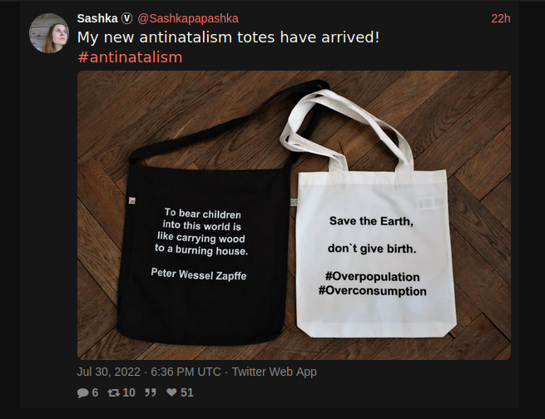
Task: Click the #Overconsumption text on white bag
Action: click(373, 291)
